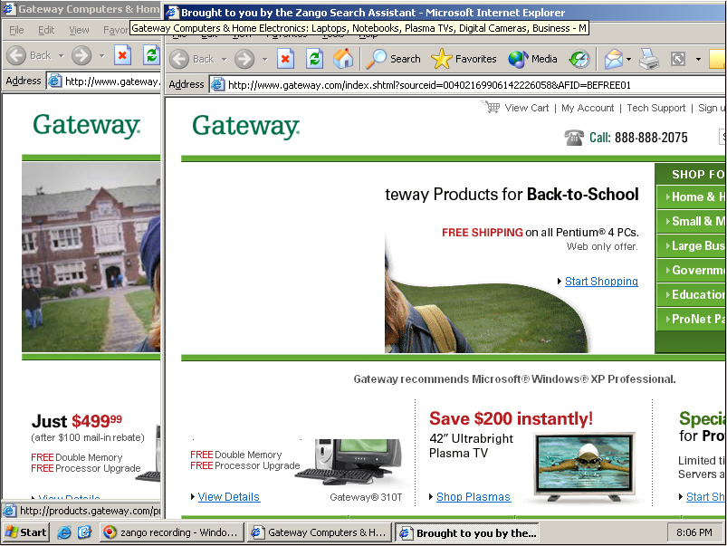
Task: Expand the Mail button dropdown arrow
Action: tap(628, 60)
